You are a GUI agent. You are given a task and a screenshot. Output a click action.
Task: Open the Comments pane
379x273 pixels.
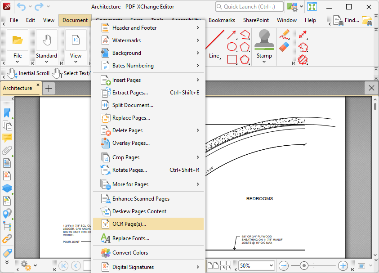7,138
